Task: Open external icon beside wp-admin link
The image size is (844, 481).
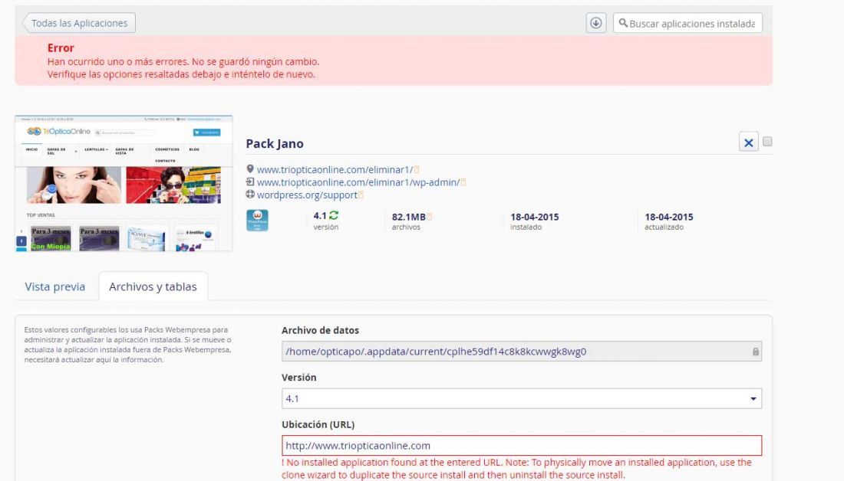Action: pyautogui.click(x=463, y=183)
